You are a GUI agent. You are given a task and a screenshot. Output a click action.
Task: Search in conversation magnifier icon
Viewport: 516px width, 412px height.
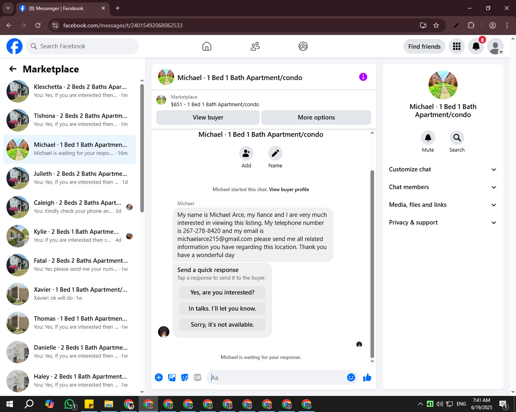click(457, 138)
